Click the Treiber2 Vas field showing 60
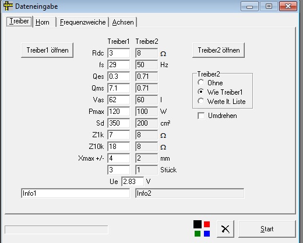 147,100
